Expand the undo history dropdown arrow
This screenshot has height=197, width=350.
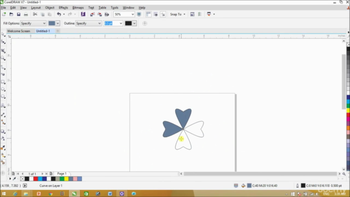pos(64,14)
